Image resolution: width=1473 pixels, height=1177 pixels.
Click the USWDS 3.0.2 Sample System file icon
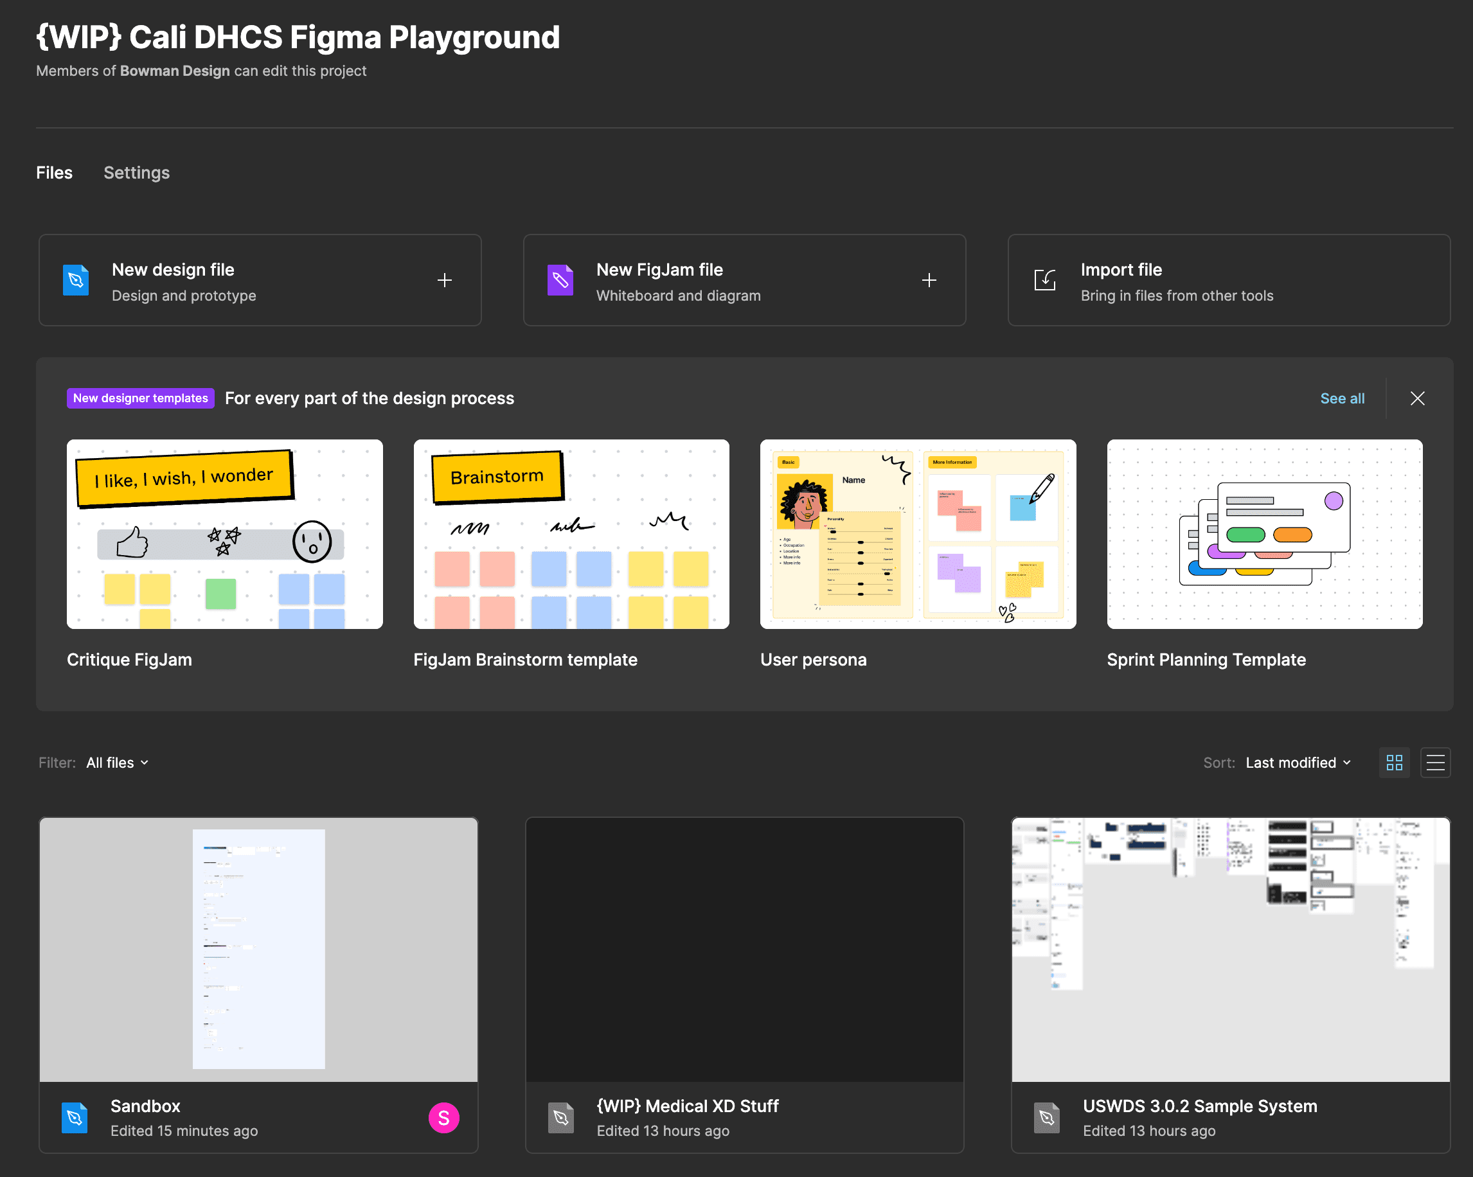pos(1047,1117)
